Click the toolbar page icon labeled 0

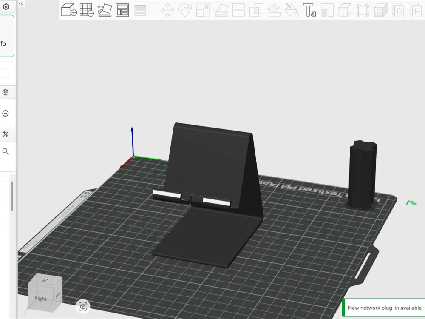398,10
